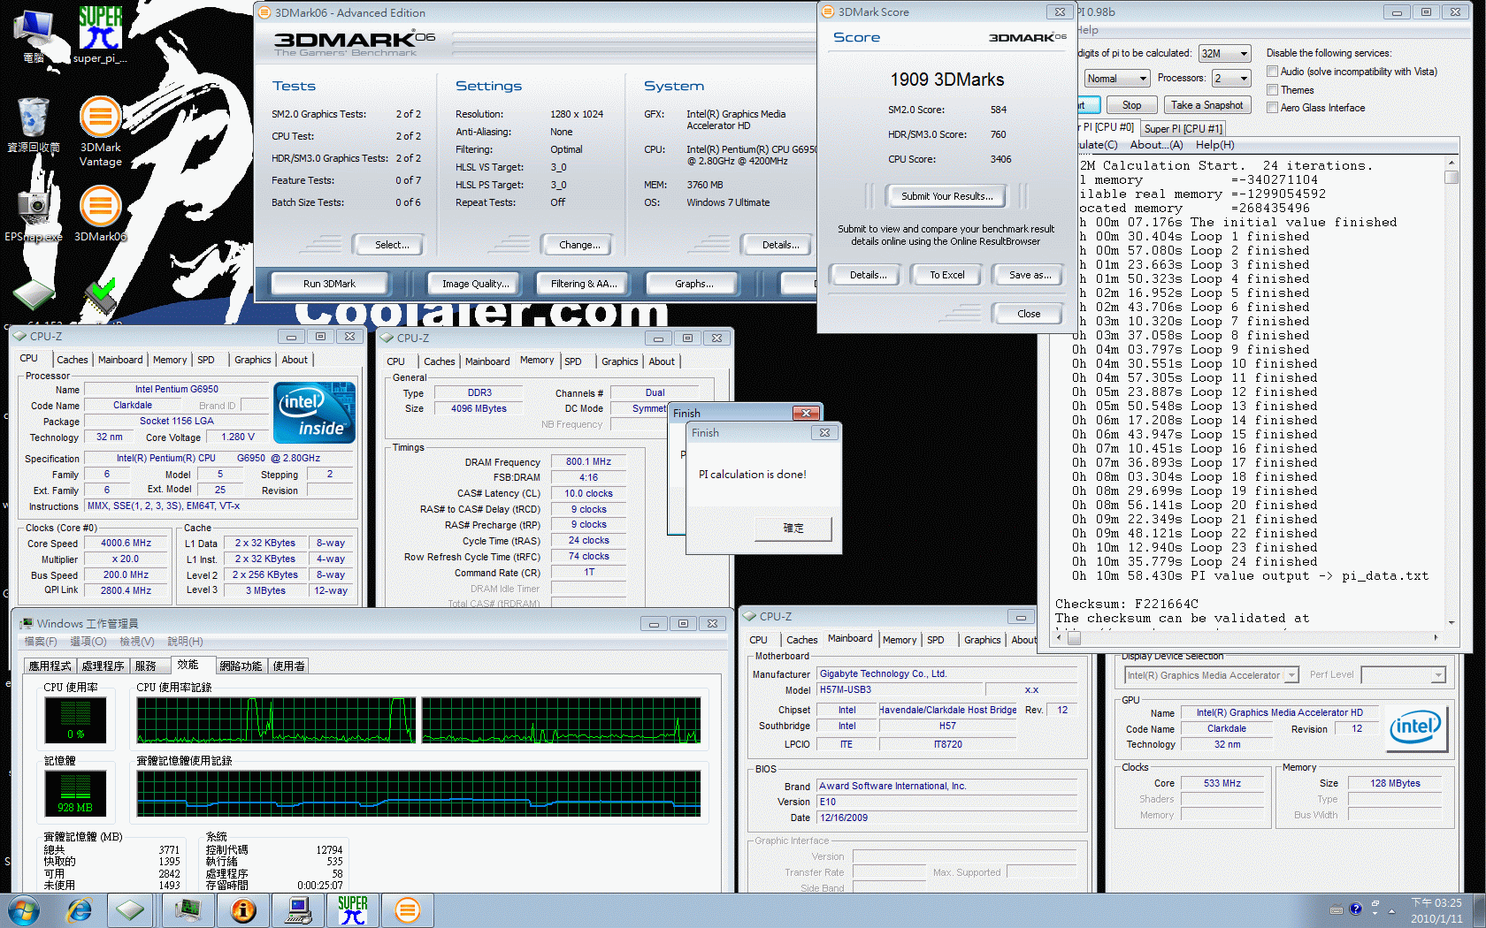Open the Normal priority dropdown
This screenshot has height=928, width=1486.
1116,79
